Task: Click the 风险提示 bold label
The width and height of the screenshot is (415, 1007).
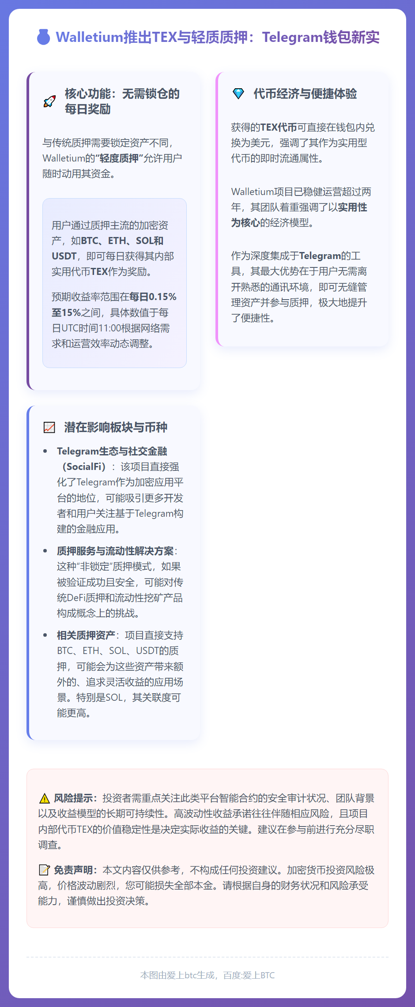Action: (75, 798)
